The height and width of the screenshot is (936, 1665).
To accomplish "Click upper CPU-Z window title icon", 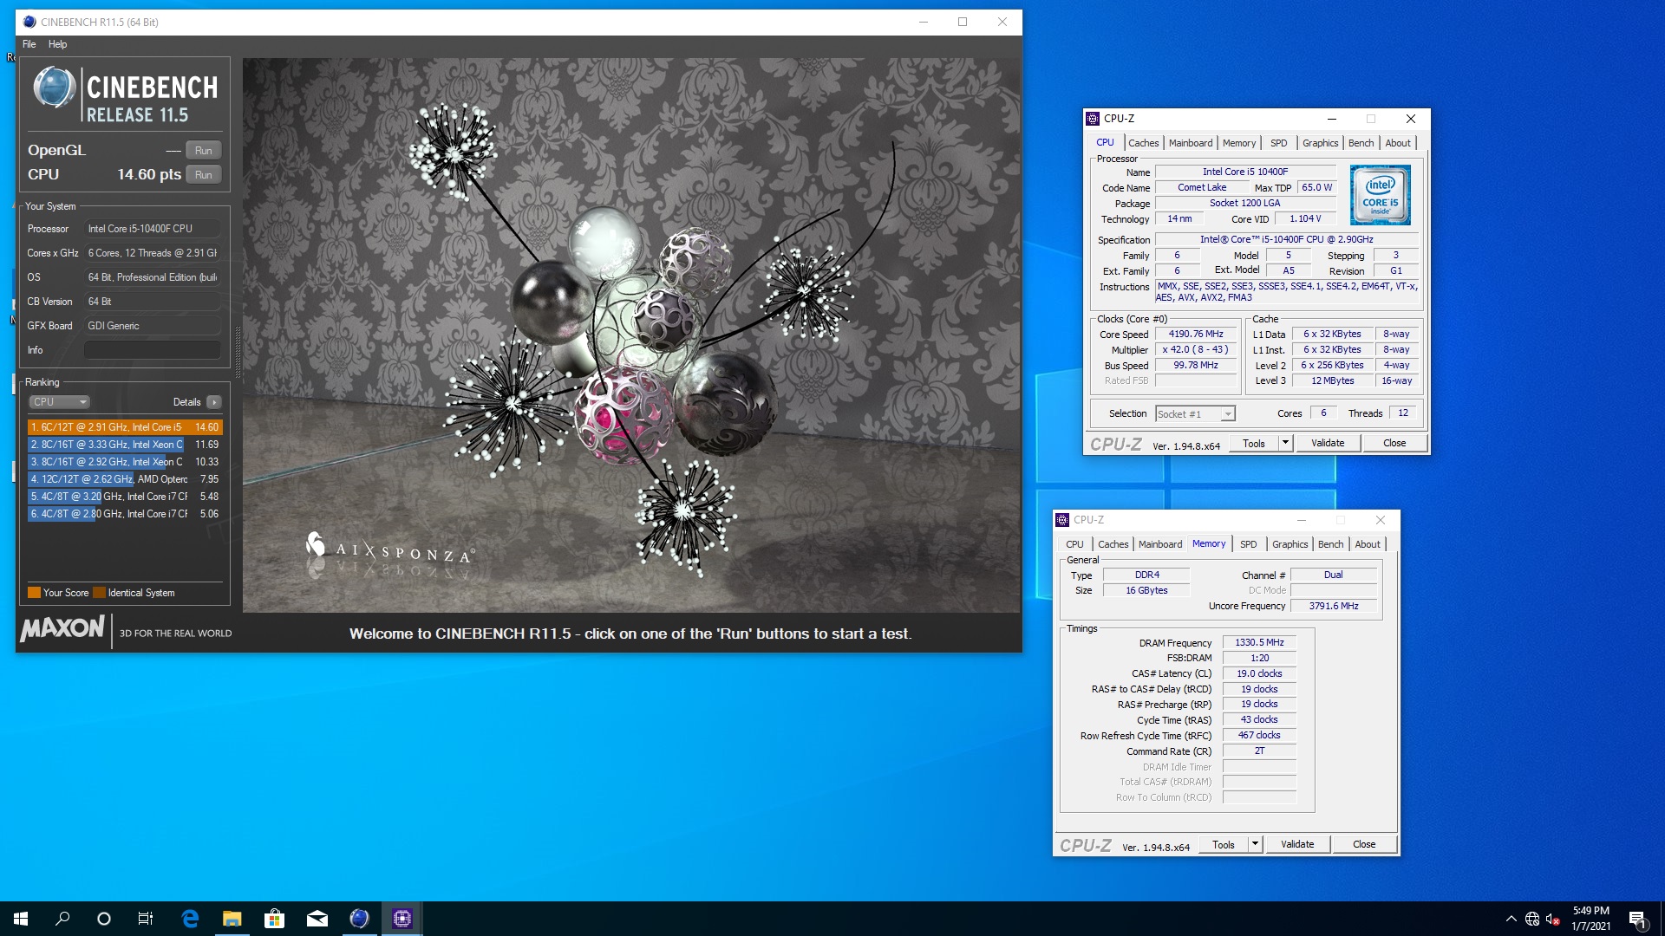I will pyautogui.click(x=1094, y=119).
